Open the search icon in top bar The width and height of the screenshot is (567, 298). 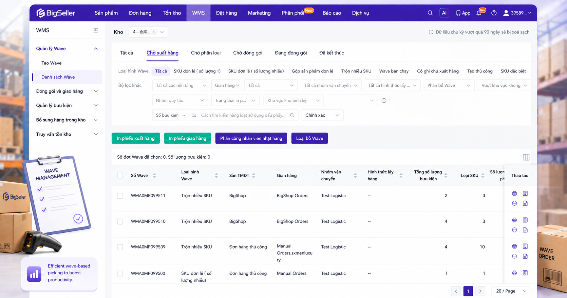(430, 13)
